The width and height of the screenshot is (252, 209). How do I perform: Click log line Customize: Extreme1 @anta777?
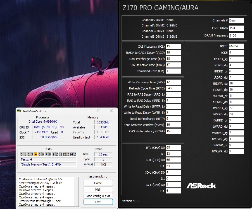click(x=41, y=179)
